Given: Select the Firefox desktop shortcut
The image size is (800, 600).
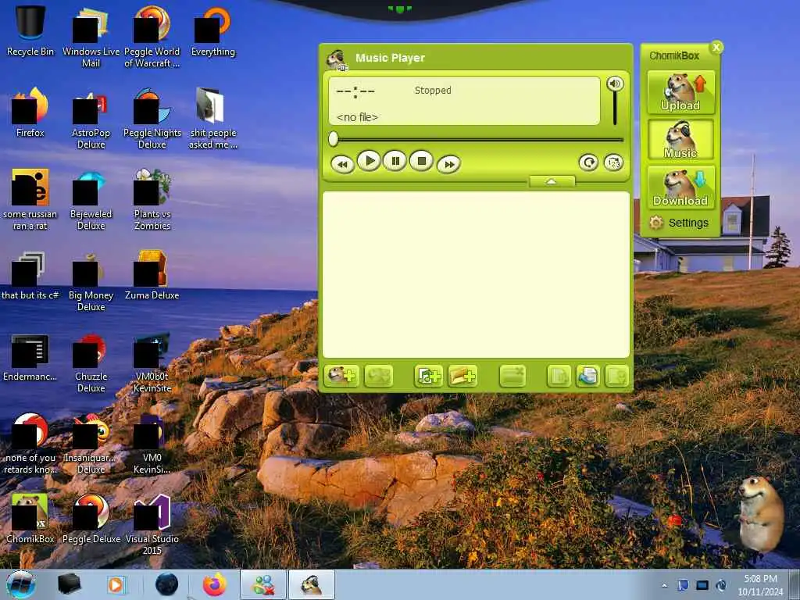Looking at the screenshot, I should (30, 112).
